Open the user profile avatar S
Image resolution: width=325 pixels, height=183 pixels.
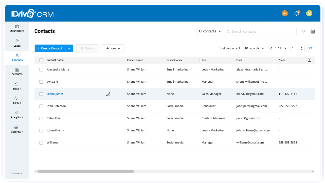pyautogui.click(x=309, y=13)
